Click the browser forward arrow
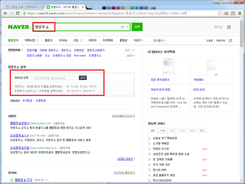Image resolution: width=245 pixels, height=184 pixels. click(11, 13)
